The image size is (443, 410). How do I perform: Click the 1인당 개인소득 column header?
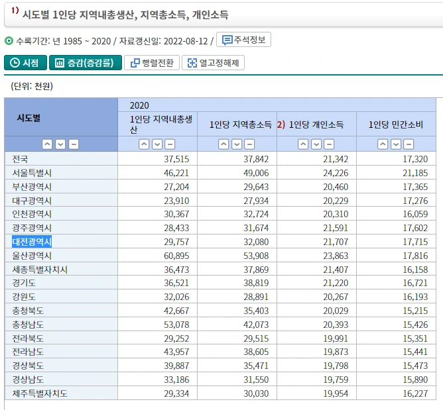pyautogui.click(x=316, y=125)
